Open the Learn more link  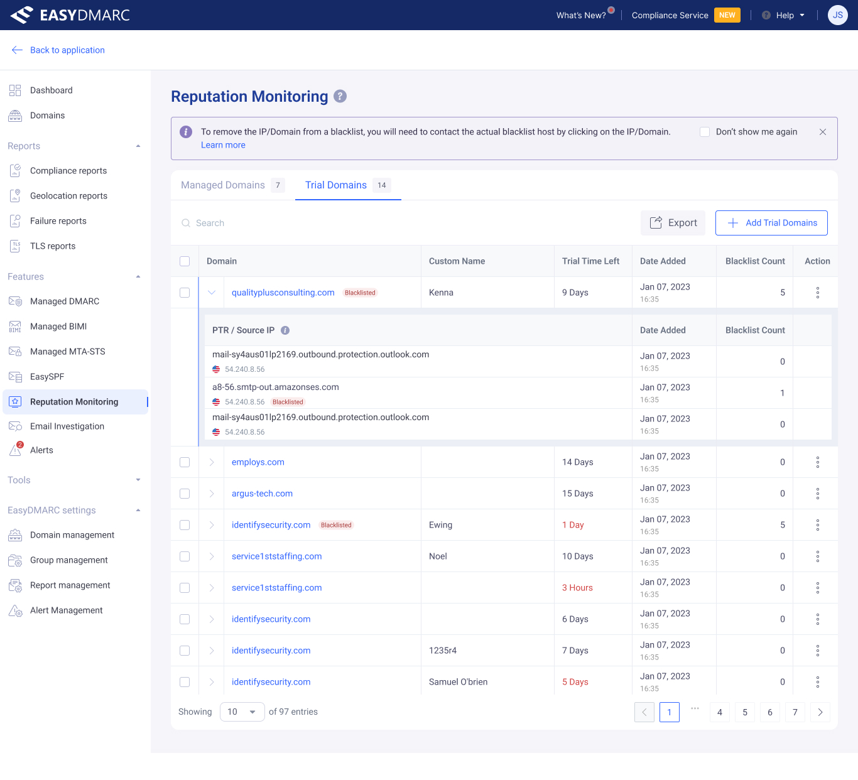pyautogui.click(x=223, y=145)
